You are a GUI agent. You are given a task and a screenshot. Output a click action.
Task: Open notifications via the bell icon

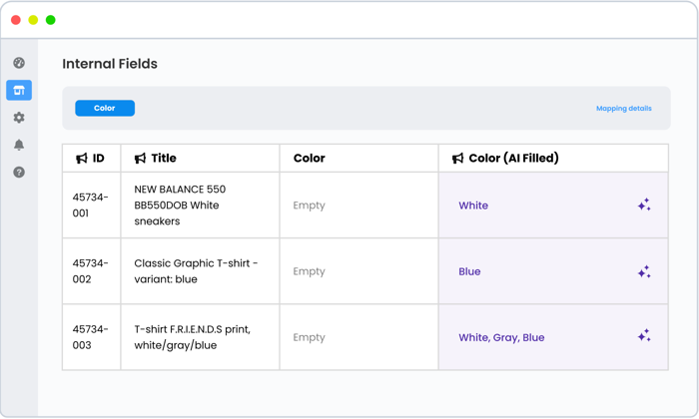click(x=19, y=145)
